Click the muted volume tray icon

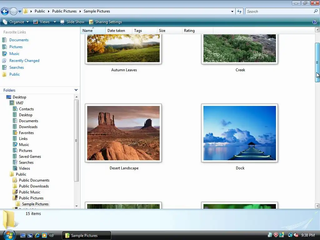point(296,235)
